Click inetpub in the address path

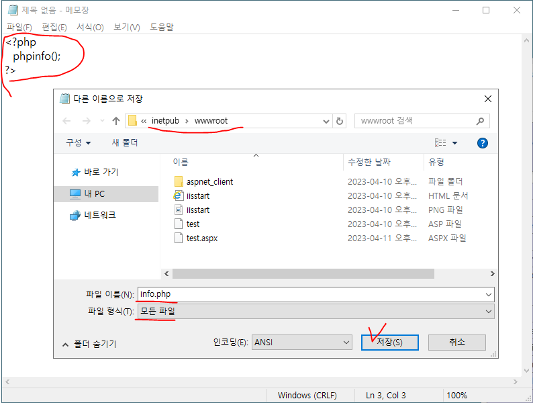165,121
